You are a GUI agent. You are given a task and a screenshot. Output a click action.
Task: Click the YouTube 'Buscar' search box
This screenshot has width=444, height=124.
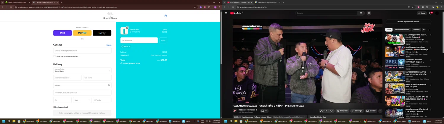coord(326,13)
